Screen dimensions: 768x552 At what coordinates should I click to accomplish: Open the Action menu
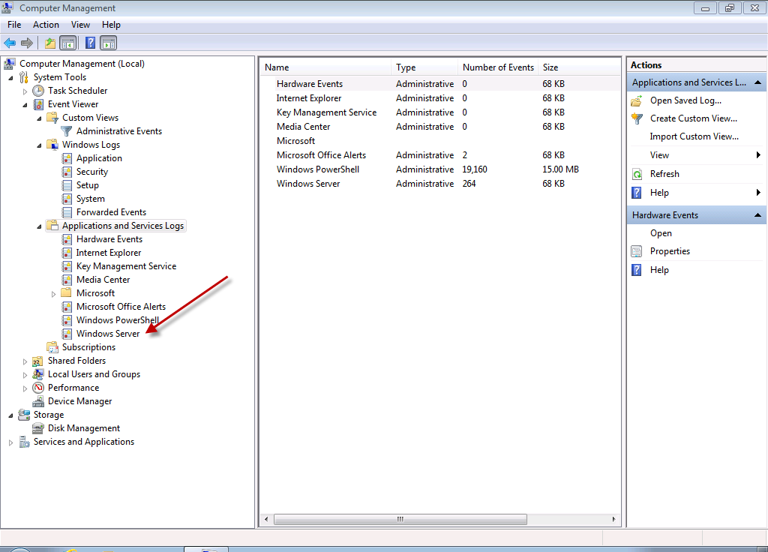46,25
